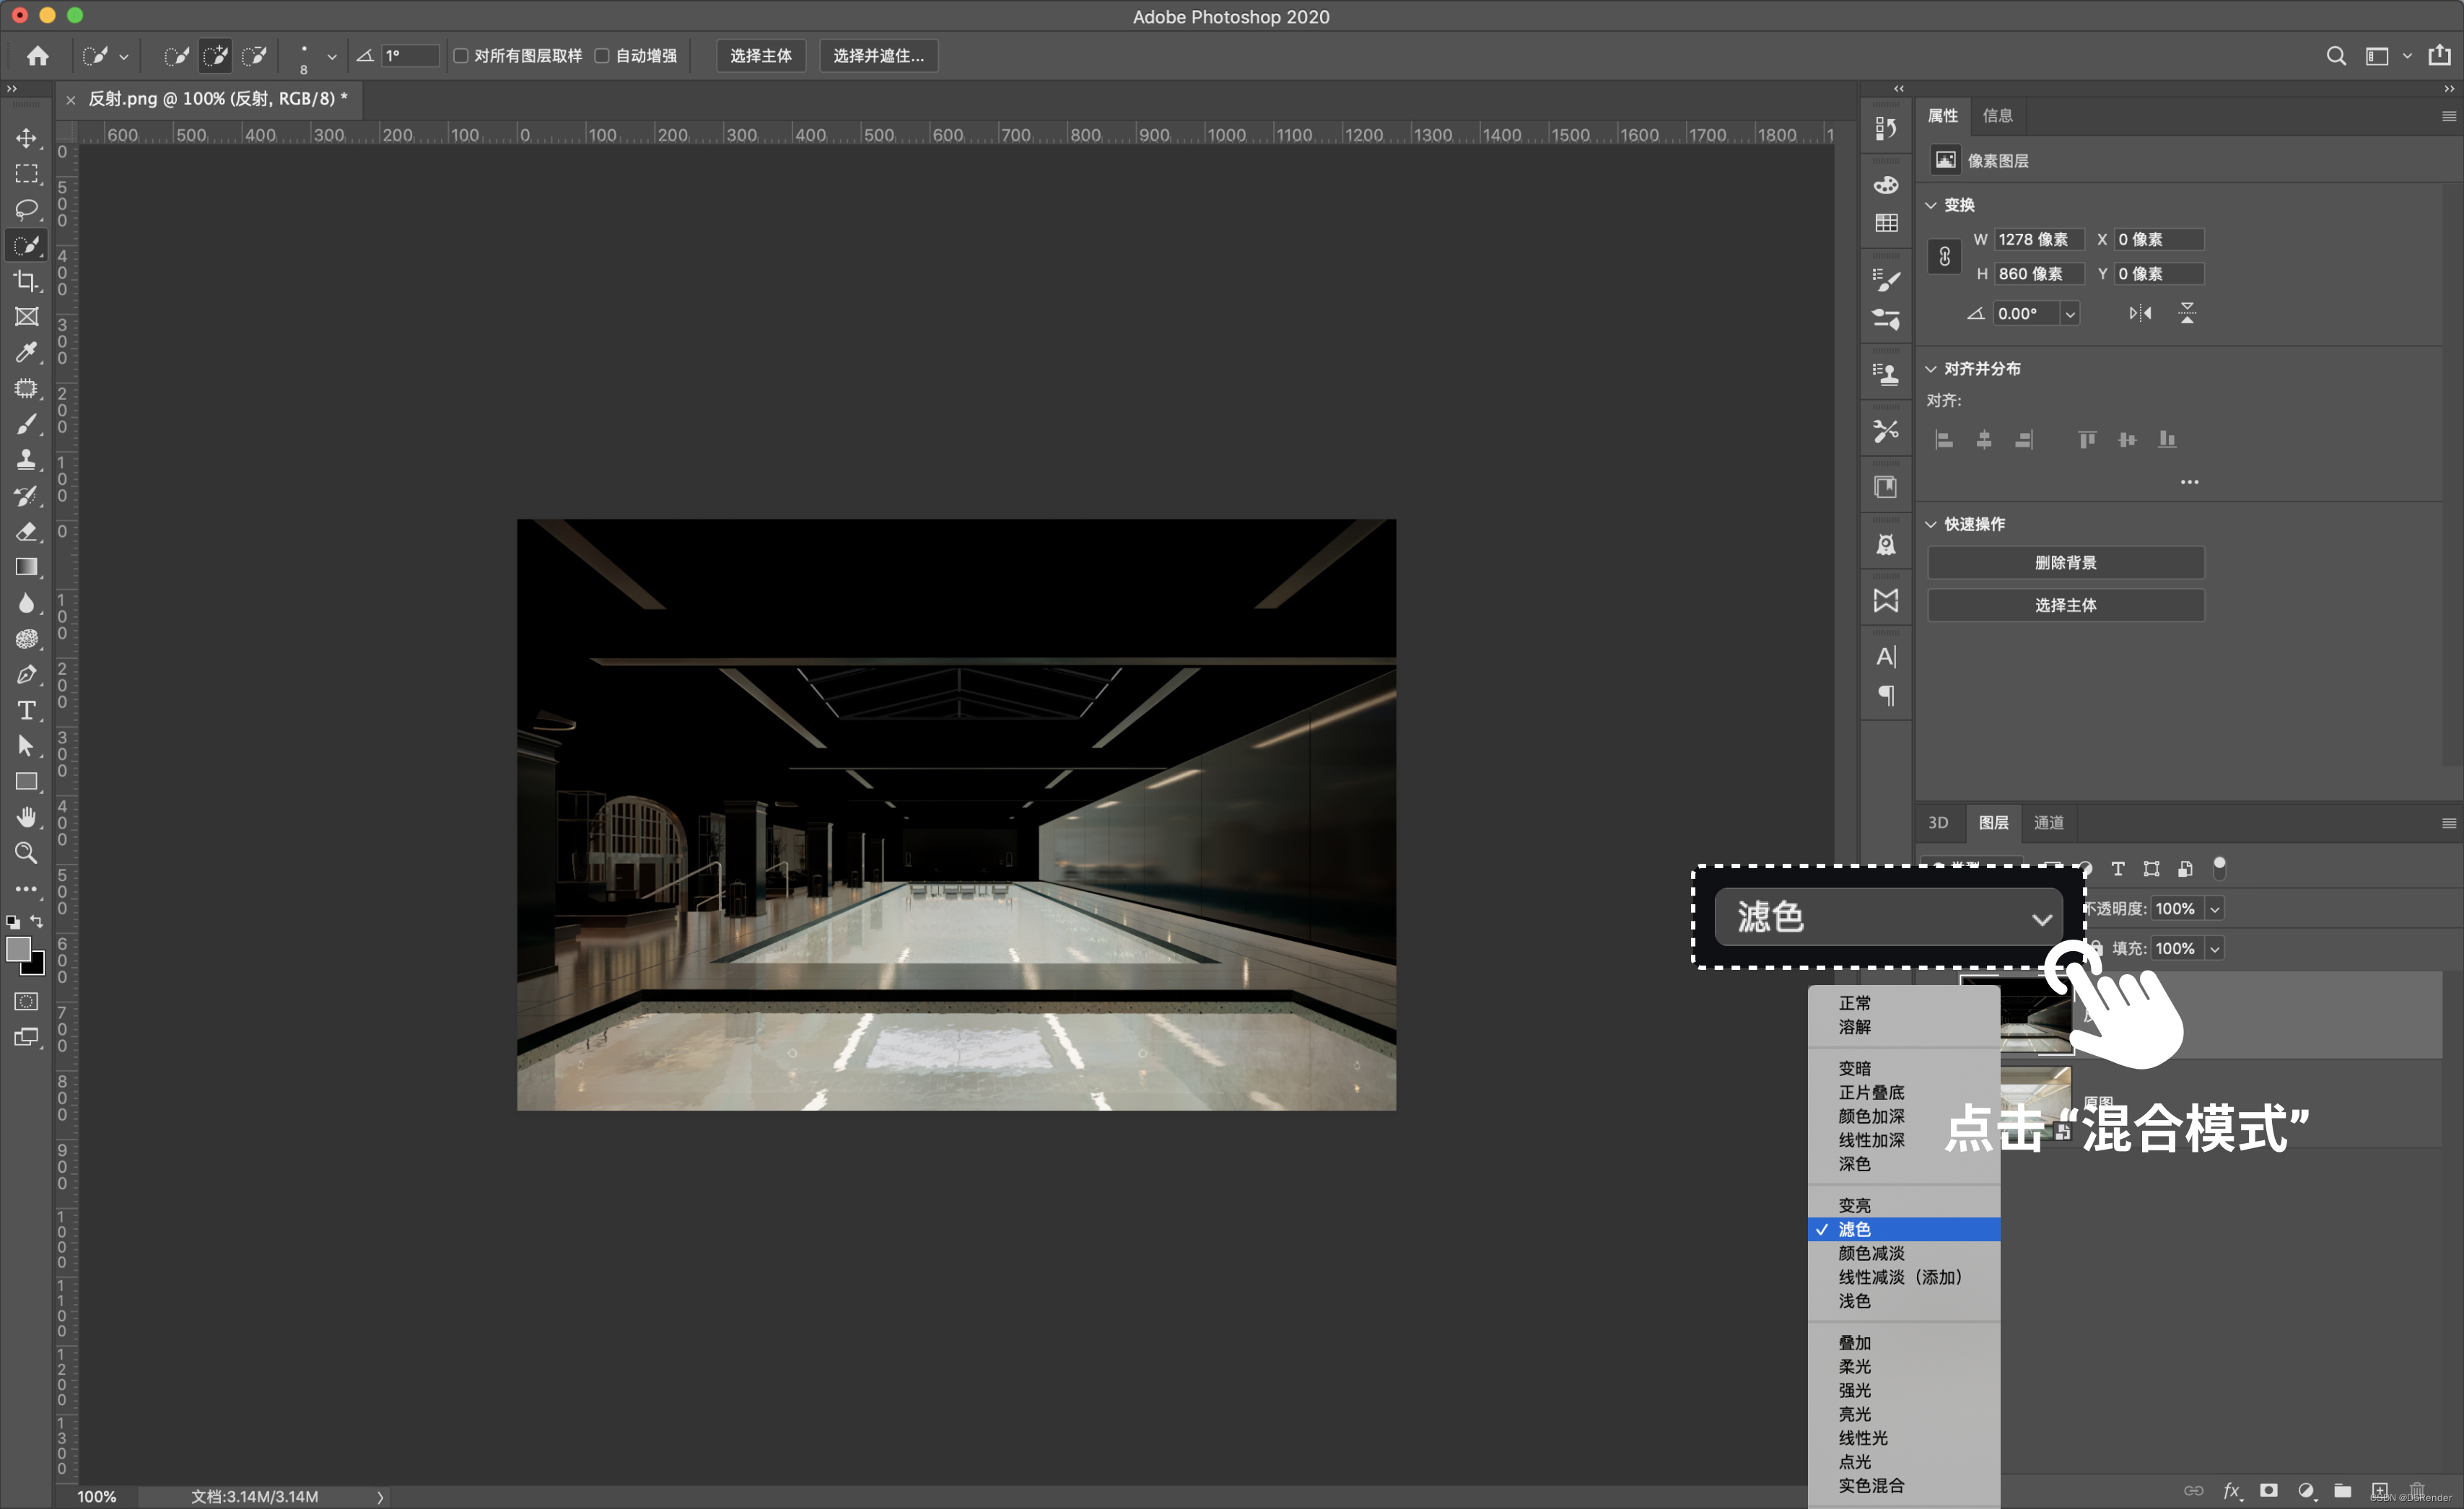Viewport: 2464px width, 1509px height.
Task: Open the rotation angle dropdown
Action: [x=2070, y=314]
